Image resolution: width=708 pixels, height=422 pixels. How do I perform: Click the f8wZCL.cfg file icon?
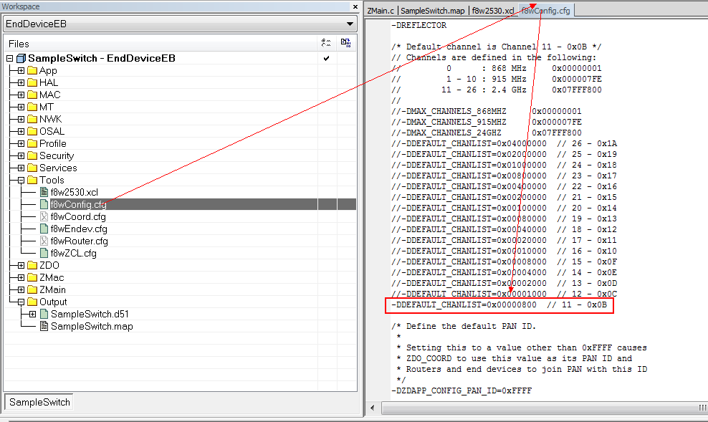[x=44, y=253]
